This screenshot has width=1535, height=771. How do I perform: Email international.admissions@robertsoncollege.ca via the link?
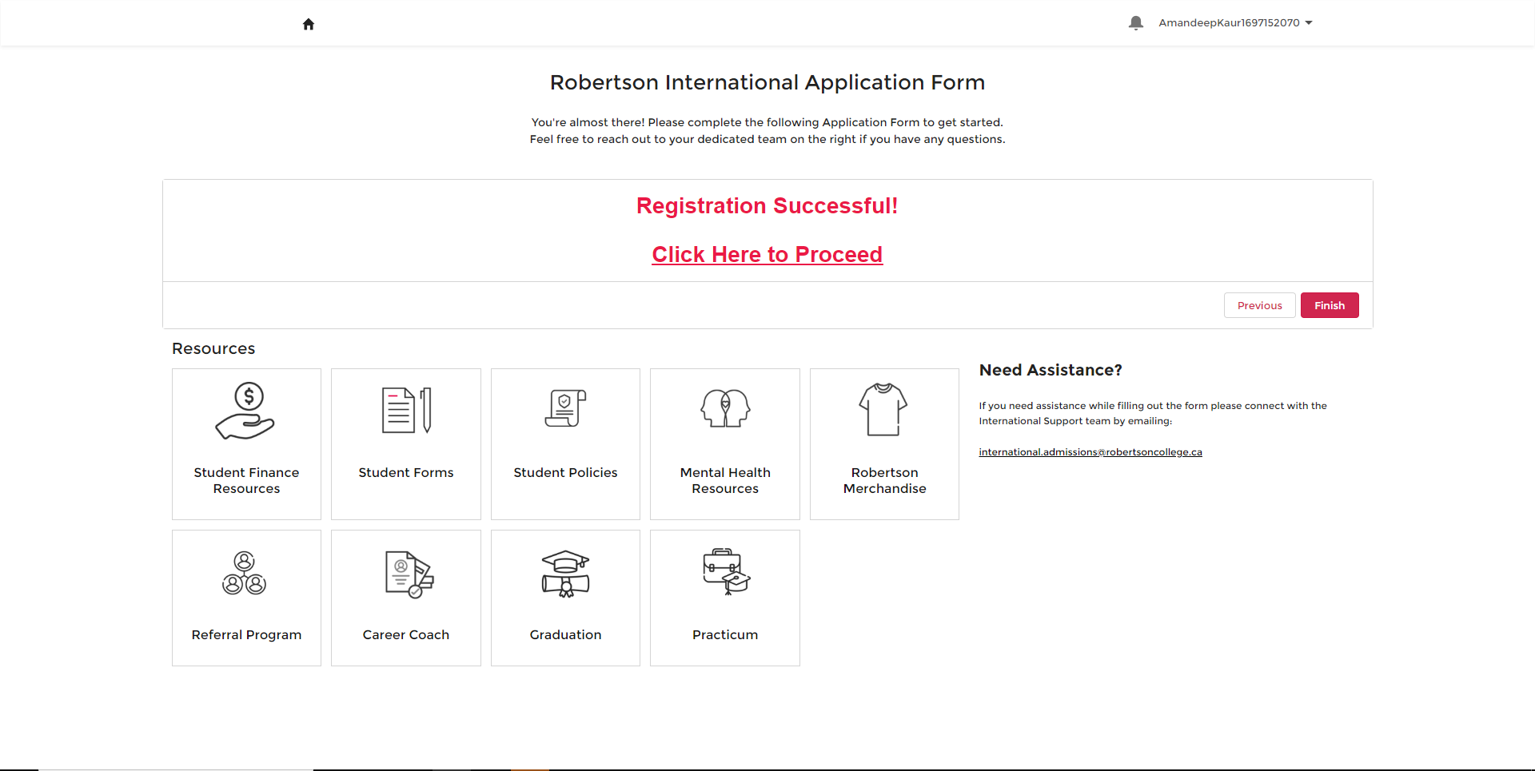coord(1090,452)
